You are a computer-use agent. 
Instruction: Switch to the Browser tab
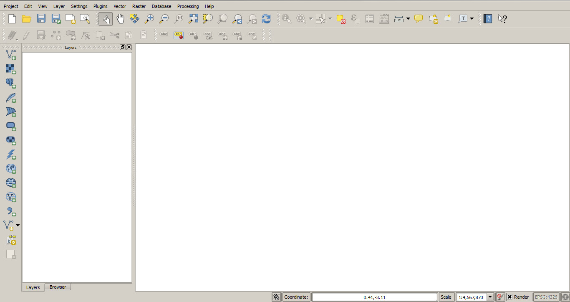pos(58,287)
